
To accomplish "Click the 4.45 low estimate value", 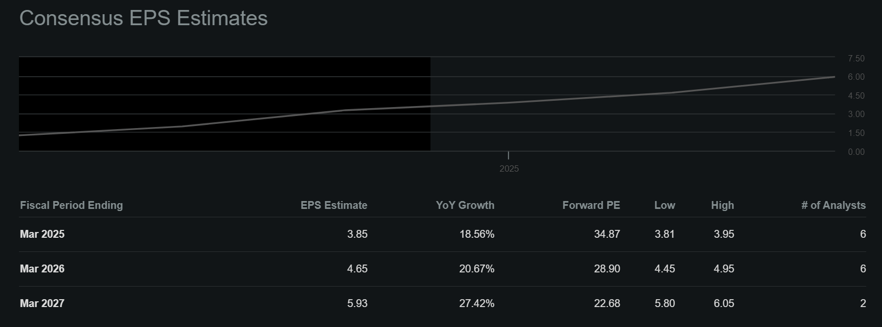I will (x=664, y=269).
